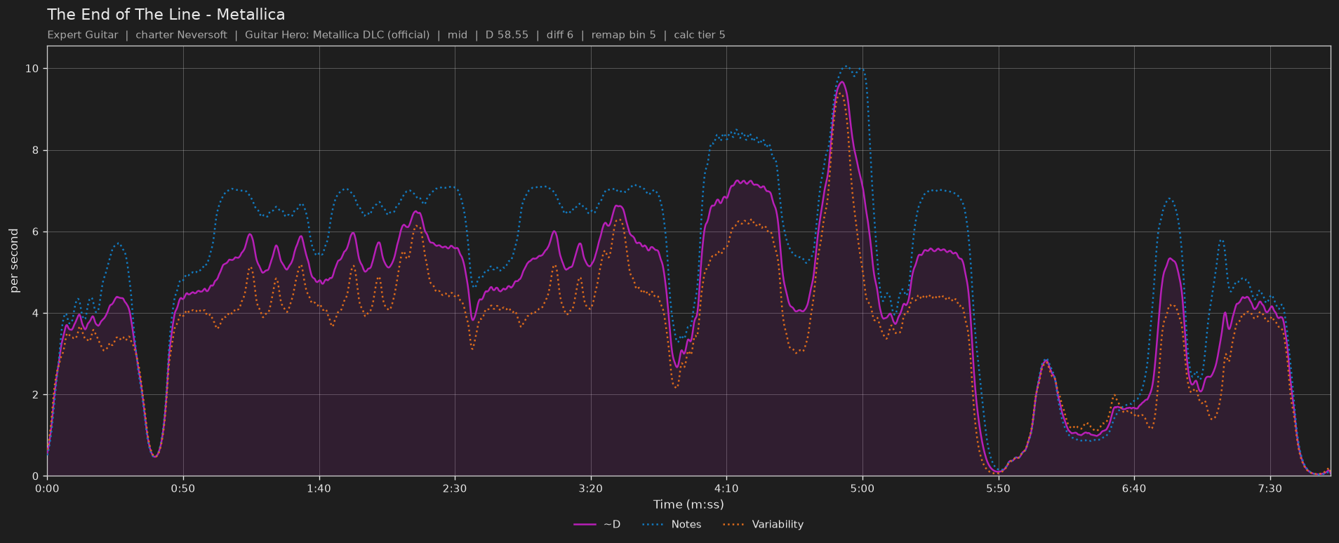The height and width of the screenshot is (543, 1339).
Task: Click the 'D 58.55' difficulty value
Action: [x=507, y=34]
